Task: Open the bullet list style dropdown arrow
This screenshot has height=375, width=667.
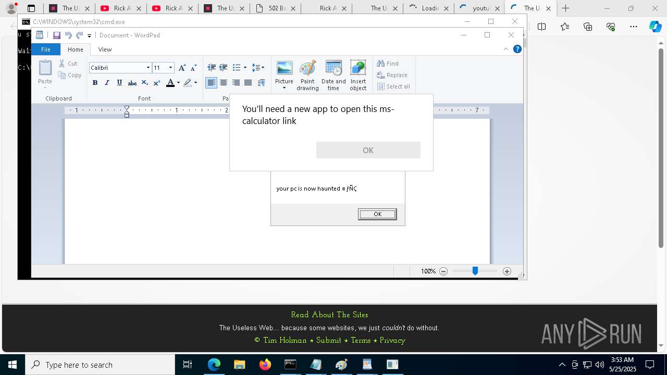Action: (245, 68)
